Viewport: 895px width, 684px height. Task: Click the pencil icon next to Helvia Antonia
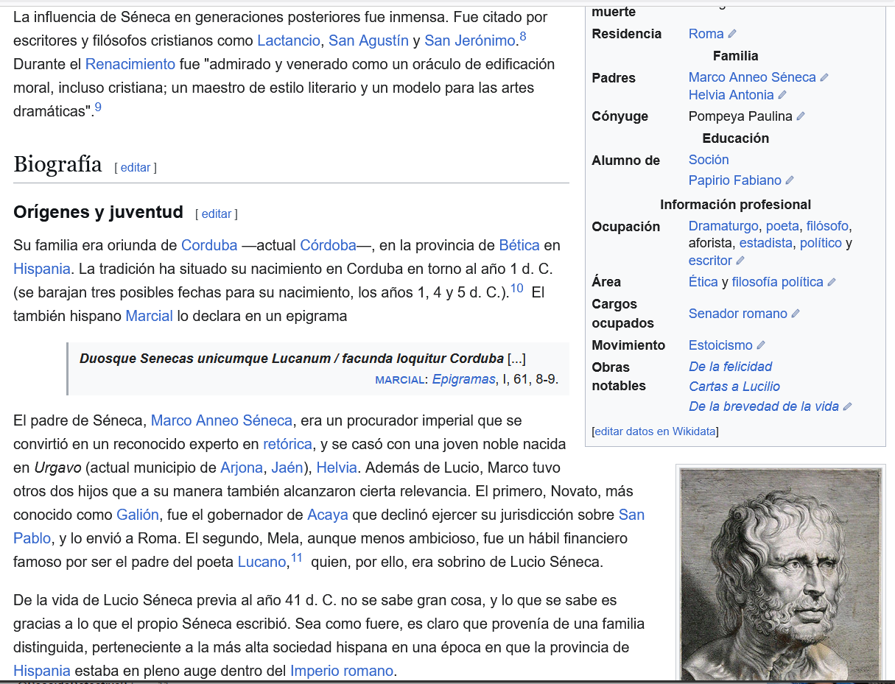coord(782,95)
